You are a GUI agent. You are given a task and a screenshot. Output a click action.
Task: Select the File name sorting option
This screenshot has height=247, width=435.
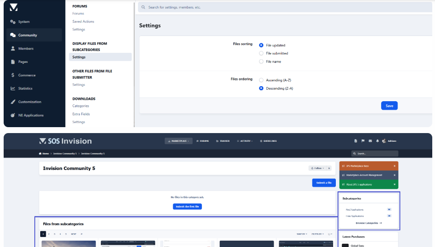click(261, 62)
